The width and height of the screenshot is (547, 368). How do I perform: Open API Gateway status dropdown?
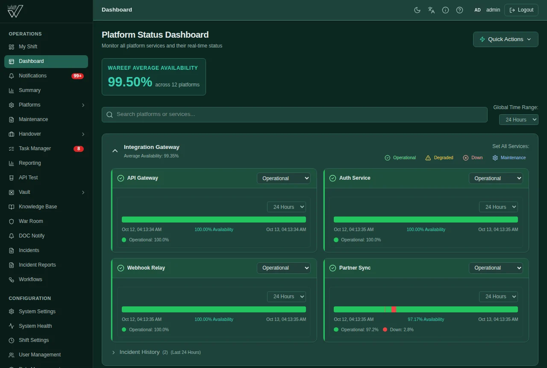tap(284, 178)
